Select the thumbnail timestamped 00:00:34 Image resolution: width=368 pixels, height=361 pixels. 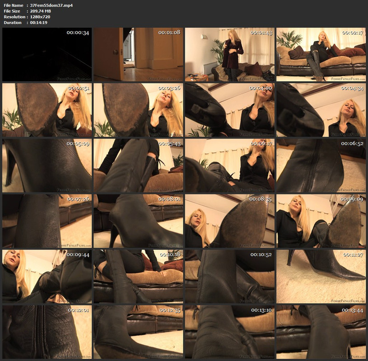47,55
